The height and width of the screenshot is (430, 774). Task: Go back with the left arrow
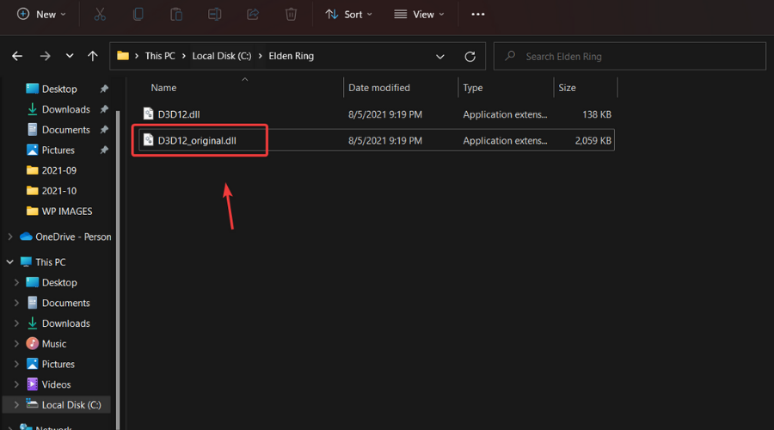pyautogui.click(x=17, y=56)
